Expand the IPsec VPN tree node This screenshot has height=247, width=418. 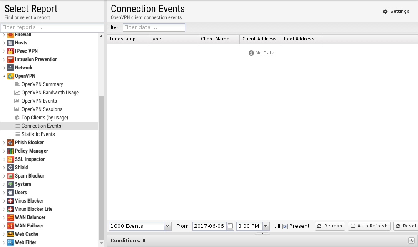coord(4,51)
